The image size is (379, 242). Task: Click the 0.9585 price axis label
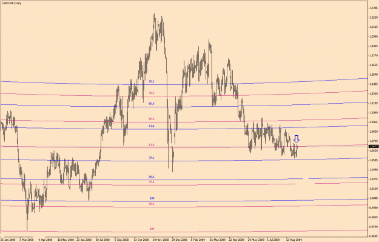(x=374, y=236)
